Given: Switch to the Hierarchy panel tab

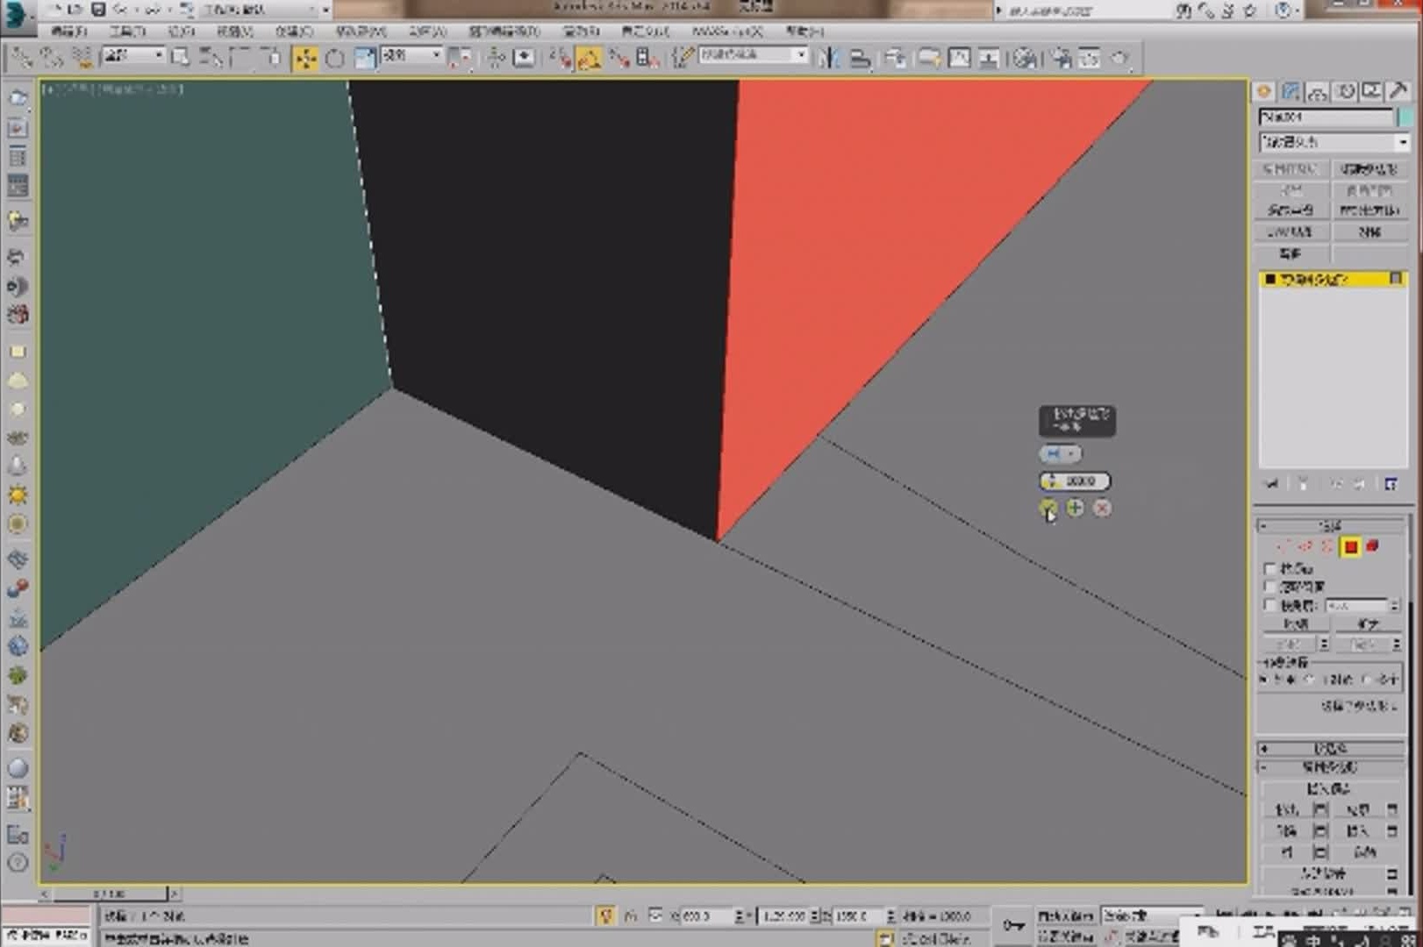Looking at the screenshot, I should pos(1318,91).
